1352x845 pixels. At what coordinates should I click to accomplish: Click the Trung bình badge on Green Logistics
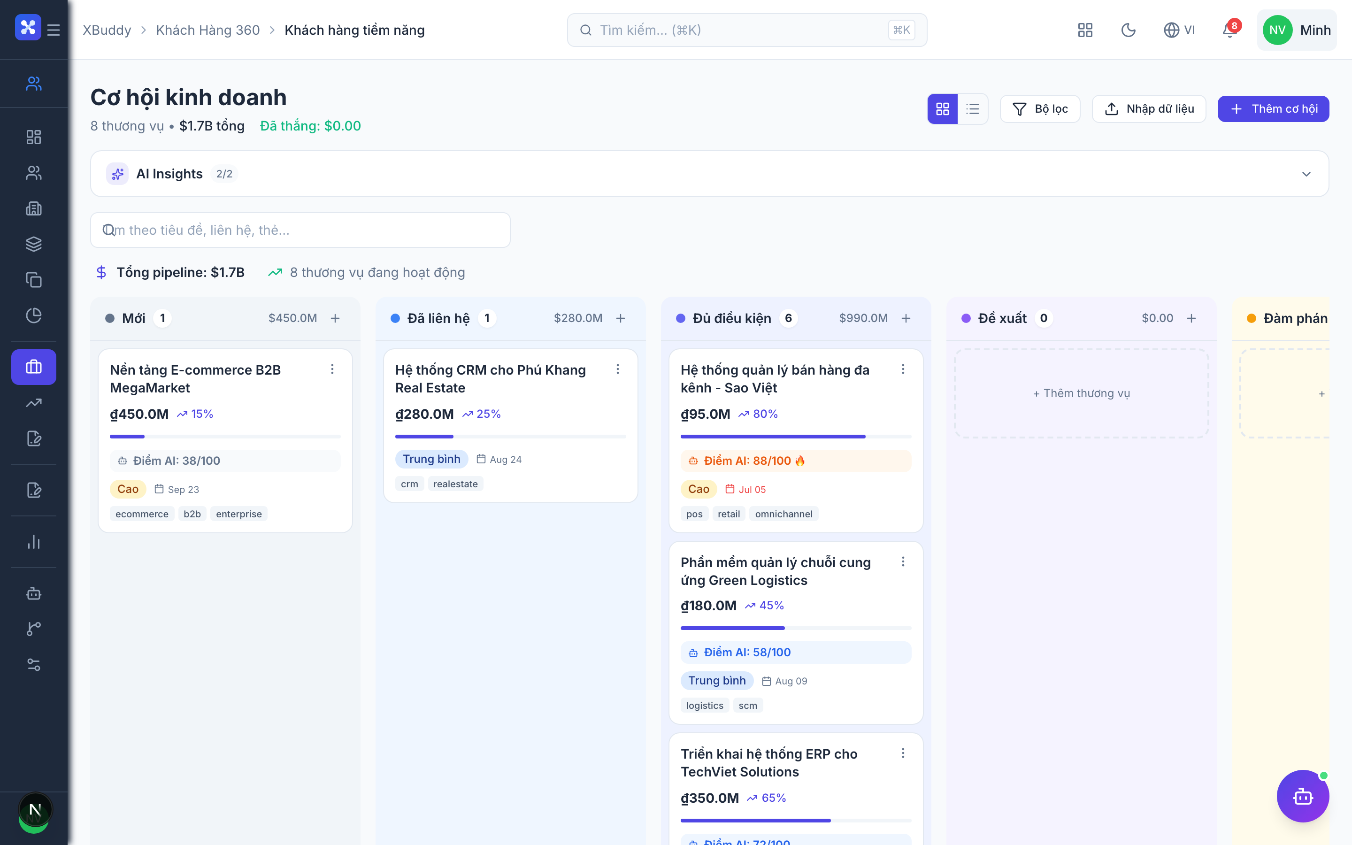(717, 680)
